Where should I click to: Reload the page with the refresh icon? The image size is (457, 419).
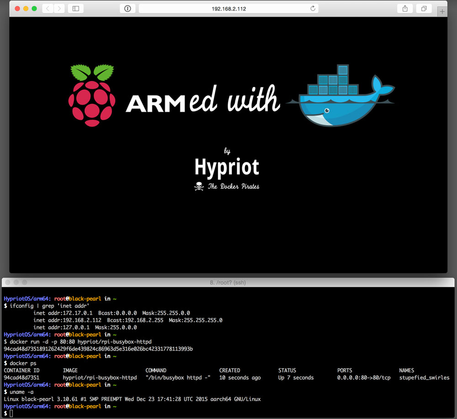pyautogui.click(x=313, y=8)
